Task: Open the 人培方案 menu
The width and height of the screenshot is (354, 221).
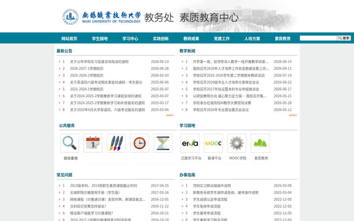Action: 252,38
